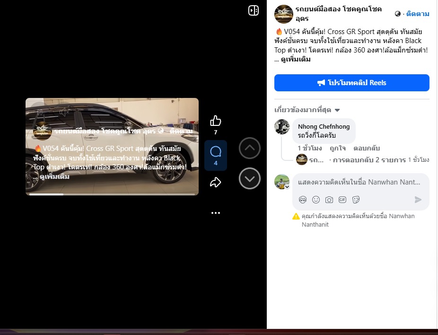
Task: Like the reel with thumbs-up icon
Action: [215, 121]
